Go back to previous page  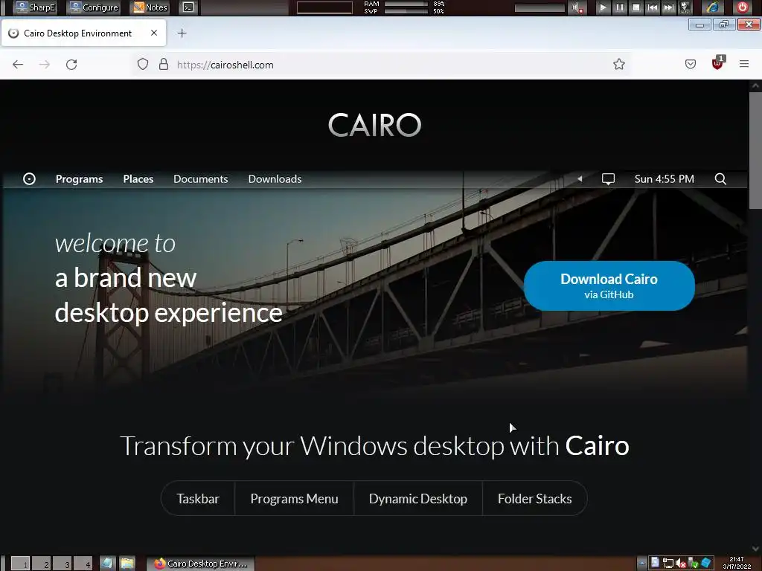18,65
